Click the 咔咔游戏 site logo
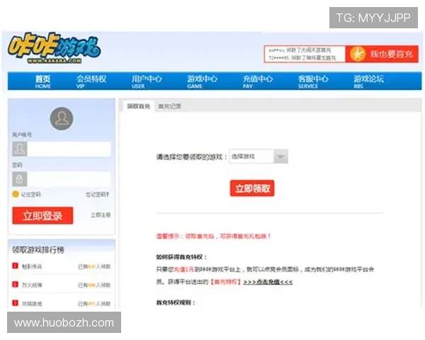 55,49
